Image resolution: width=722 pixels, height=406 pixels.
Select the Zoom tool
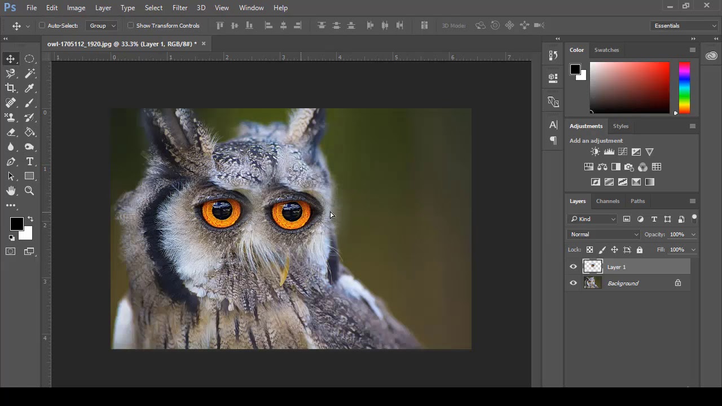29,191
